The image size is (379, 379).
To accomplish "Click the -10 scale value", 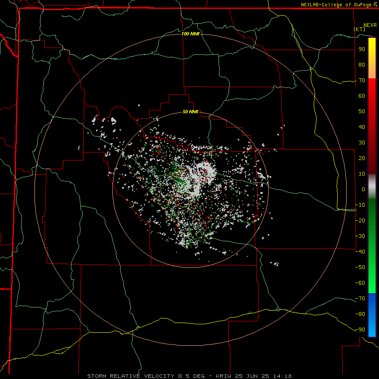I will point(360,205).
